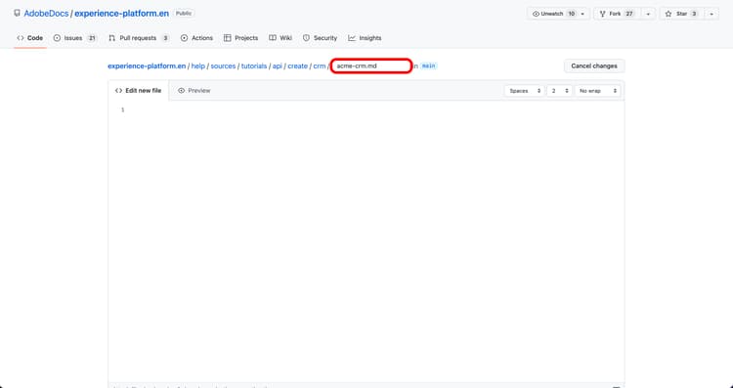This screenshot has height=388, width=733.
Task: Open the Wiki tab
Action: 280,38
